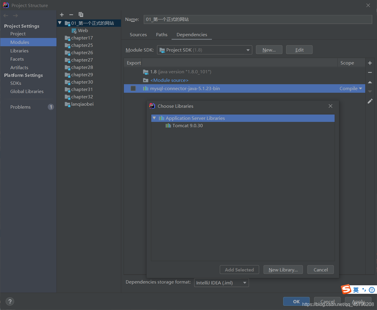Click the back navigation arrow
The image size is (377, 310).
(x=6, y=16)
